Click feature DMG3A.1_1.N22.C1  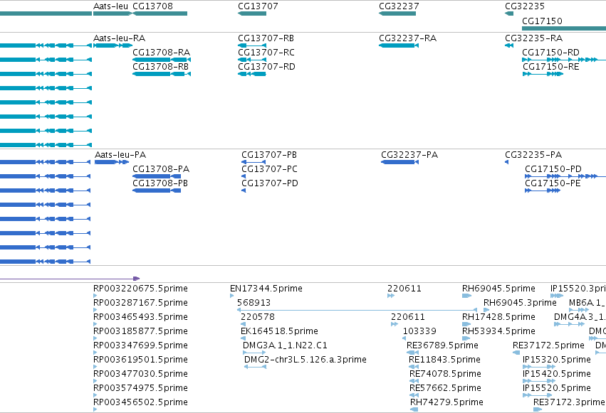point(285,345)
